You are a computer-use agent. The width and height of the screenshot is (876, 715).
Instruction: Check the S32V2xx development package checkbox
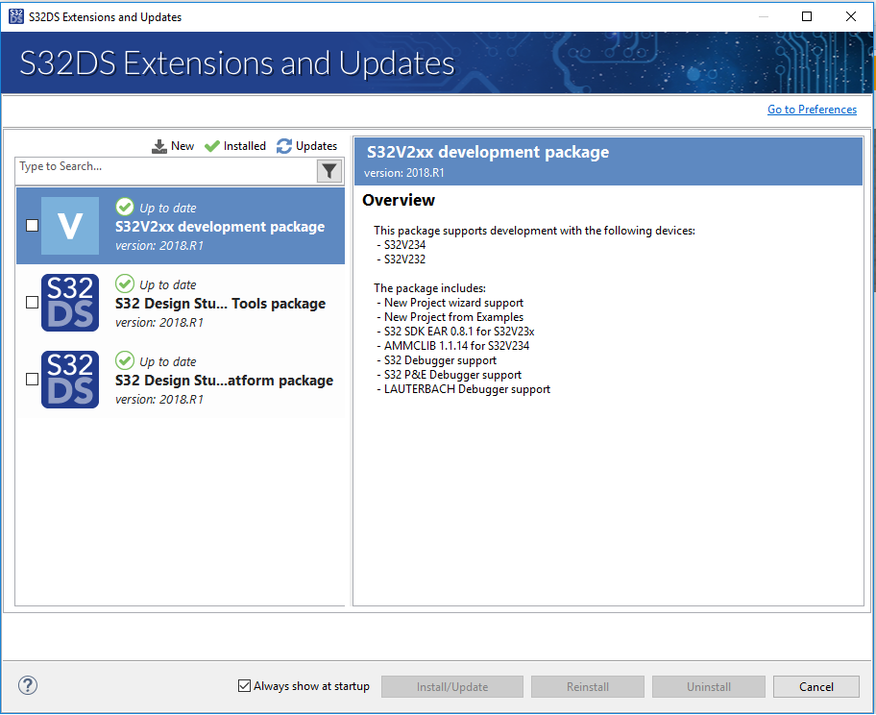click(x=33, y=225)
